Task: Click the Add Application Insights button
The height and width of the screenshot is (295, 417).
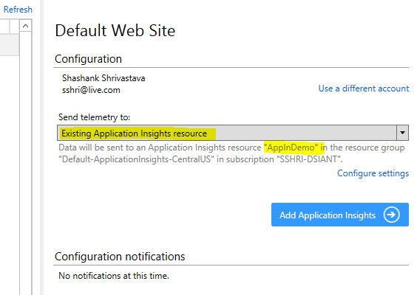Action: click(340, 215)
